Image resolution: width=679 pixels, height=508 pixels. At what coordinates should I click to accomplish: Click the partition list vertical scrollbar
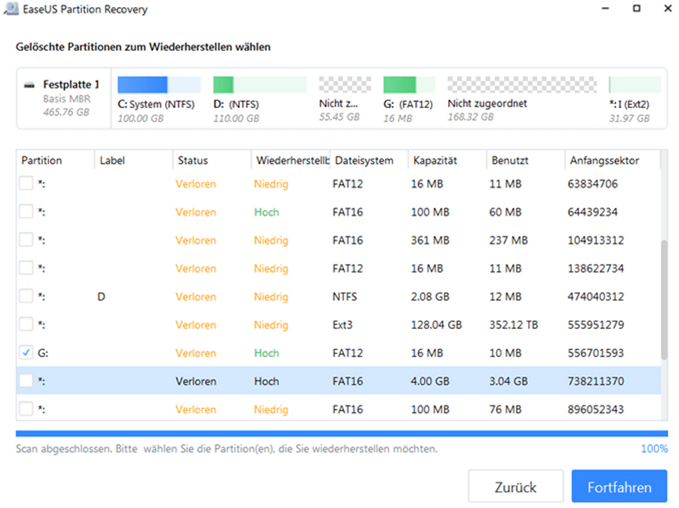[x=664, y=298]
